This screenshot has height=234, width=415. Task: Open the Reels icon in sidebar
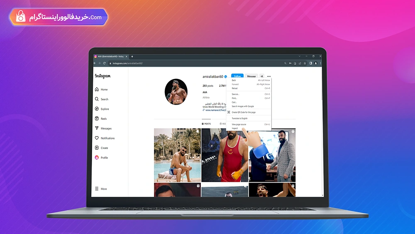coord(97,119)
